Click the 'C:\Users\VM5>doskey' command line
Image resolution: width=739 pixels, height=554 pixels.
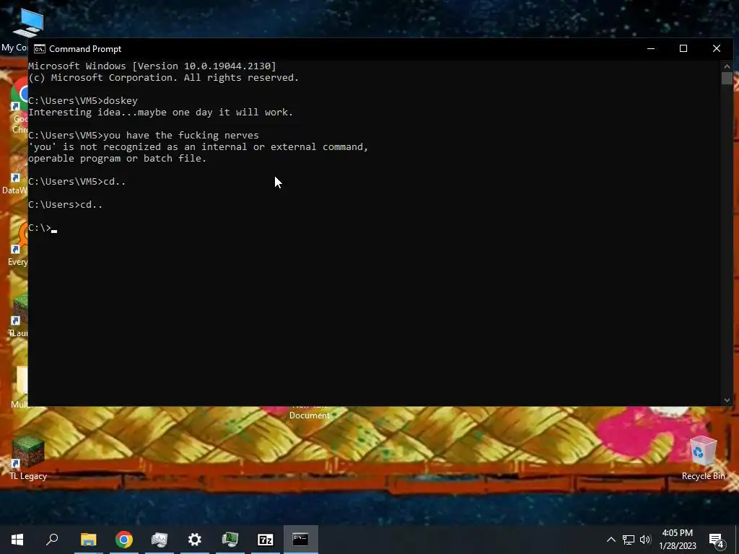point(83,101)
